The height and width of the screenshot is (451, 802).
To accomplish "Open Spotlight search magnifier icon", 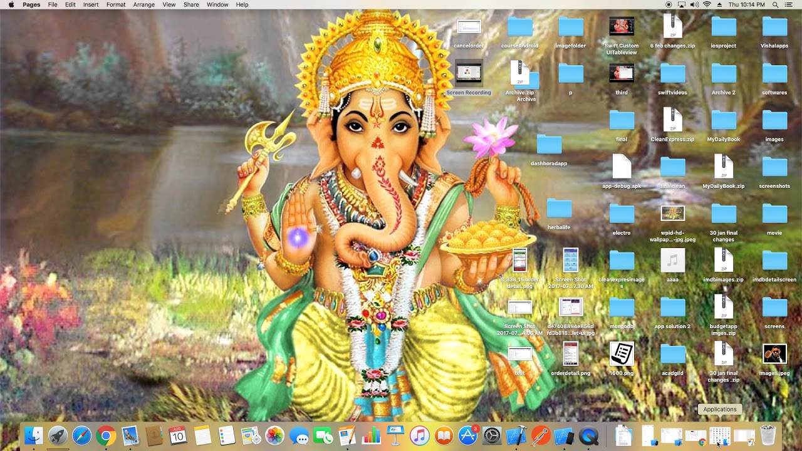I will 776,4.
